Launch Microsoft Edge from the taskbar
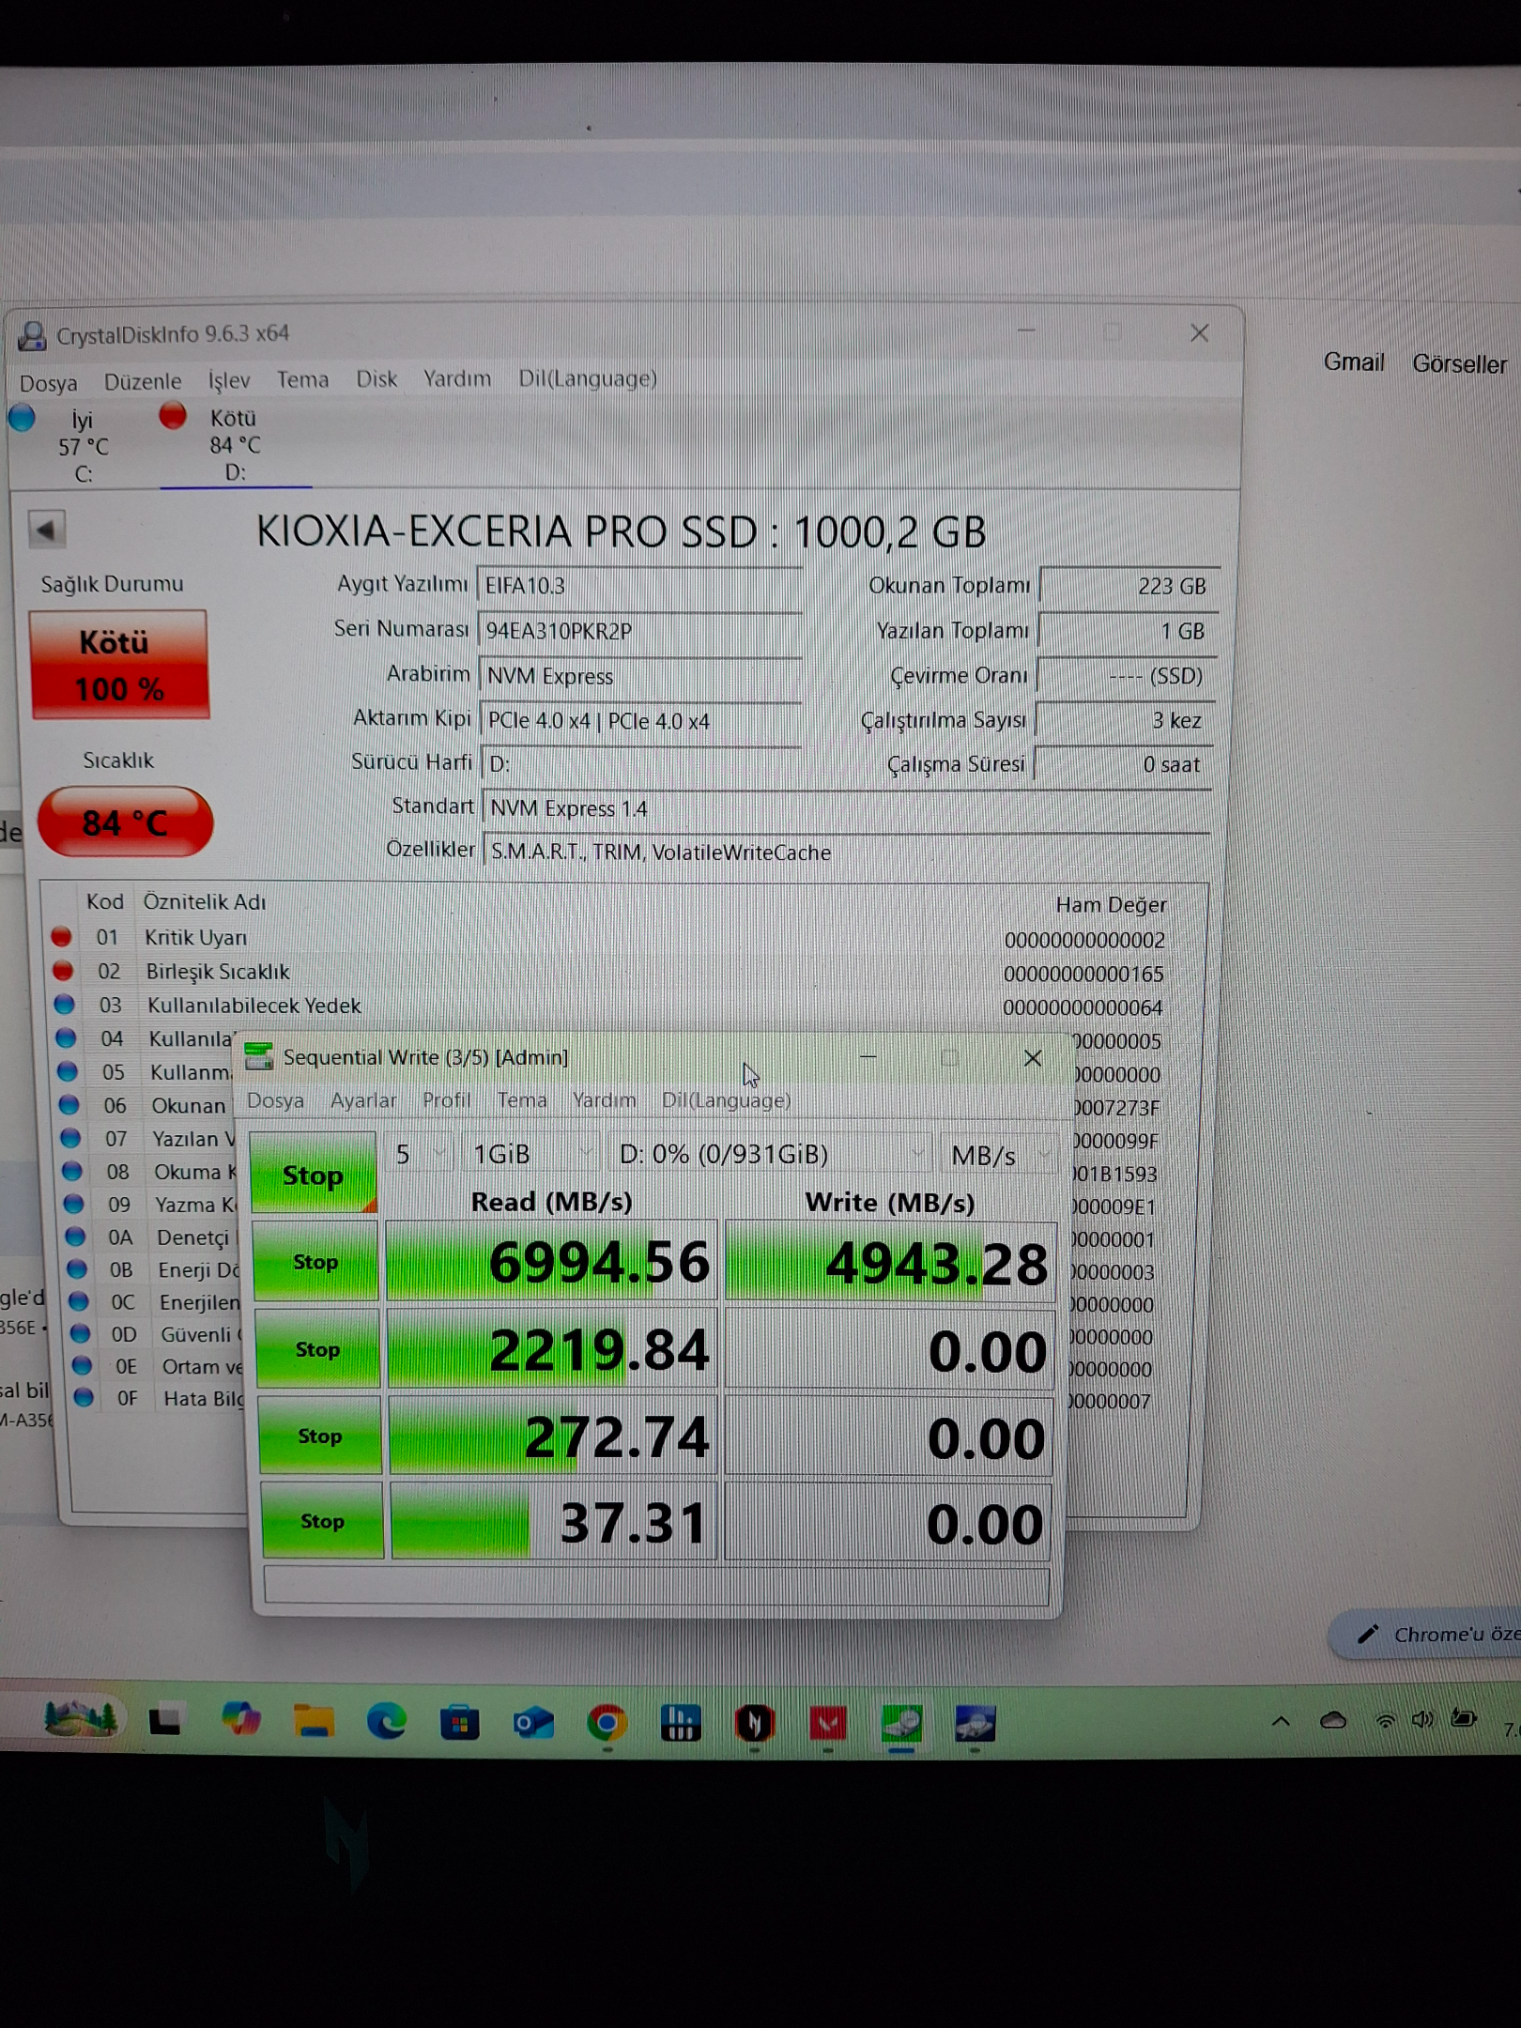1521x2028 pixels. [386, 1722]
